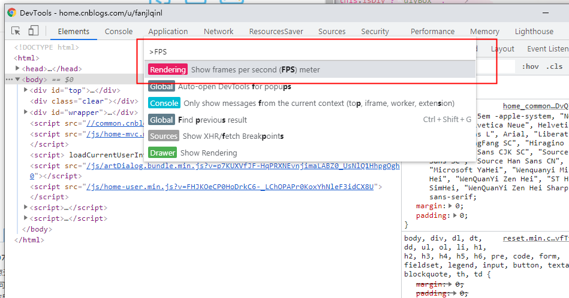Toggle the :hov element state button
This screenshot has height=298, width=569.
coord(530,66)
